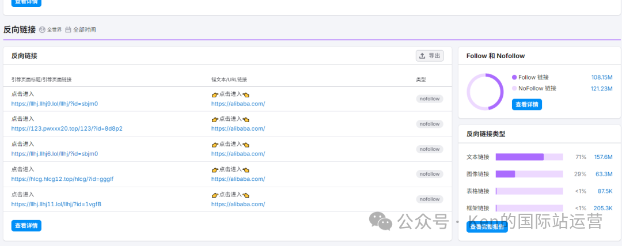Click the calendar icon next to 全部时间
The image size is (622, 246).
68,29
